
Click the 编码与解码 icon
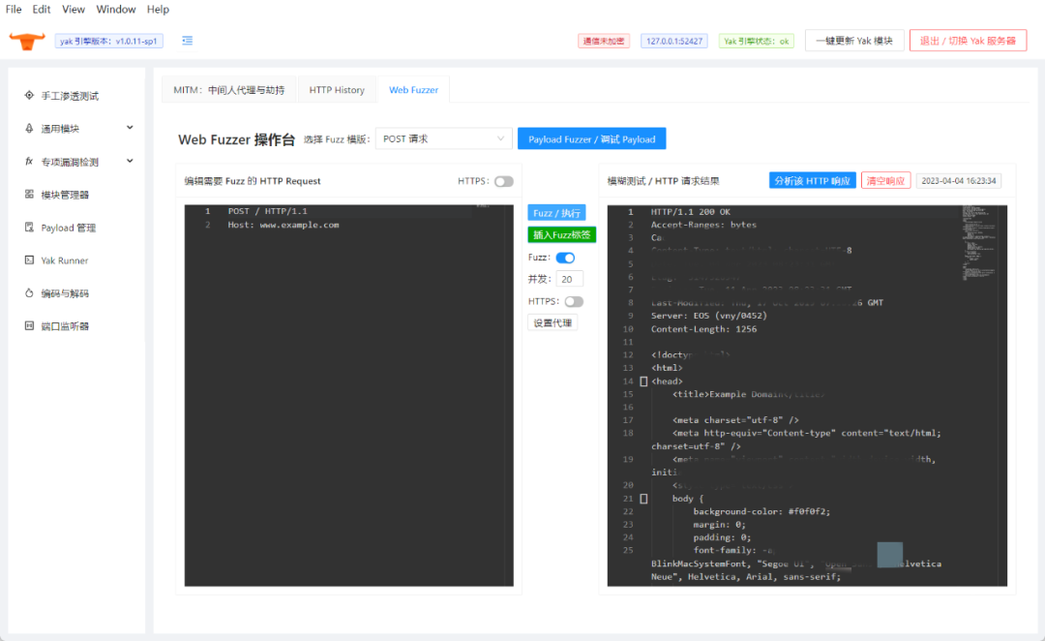[x=29, y=292]
